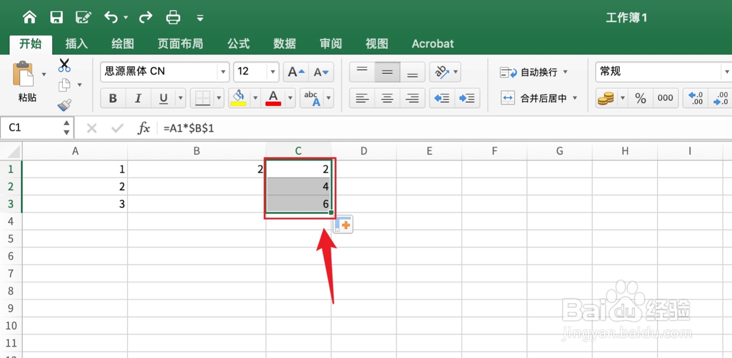The height and width of the screenshot is (358, 732).
Task: Open the 插入 ribbon tab
Action: [x=76, y=44]
